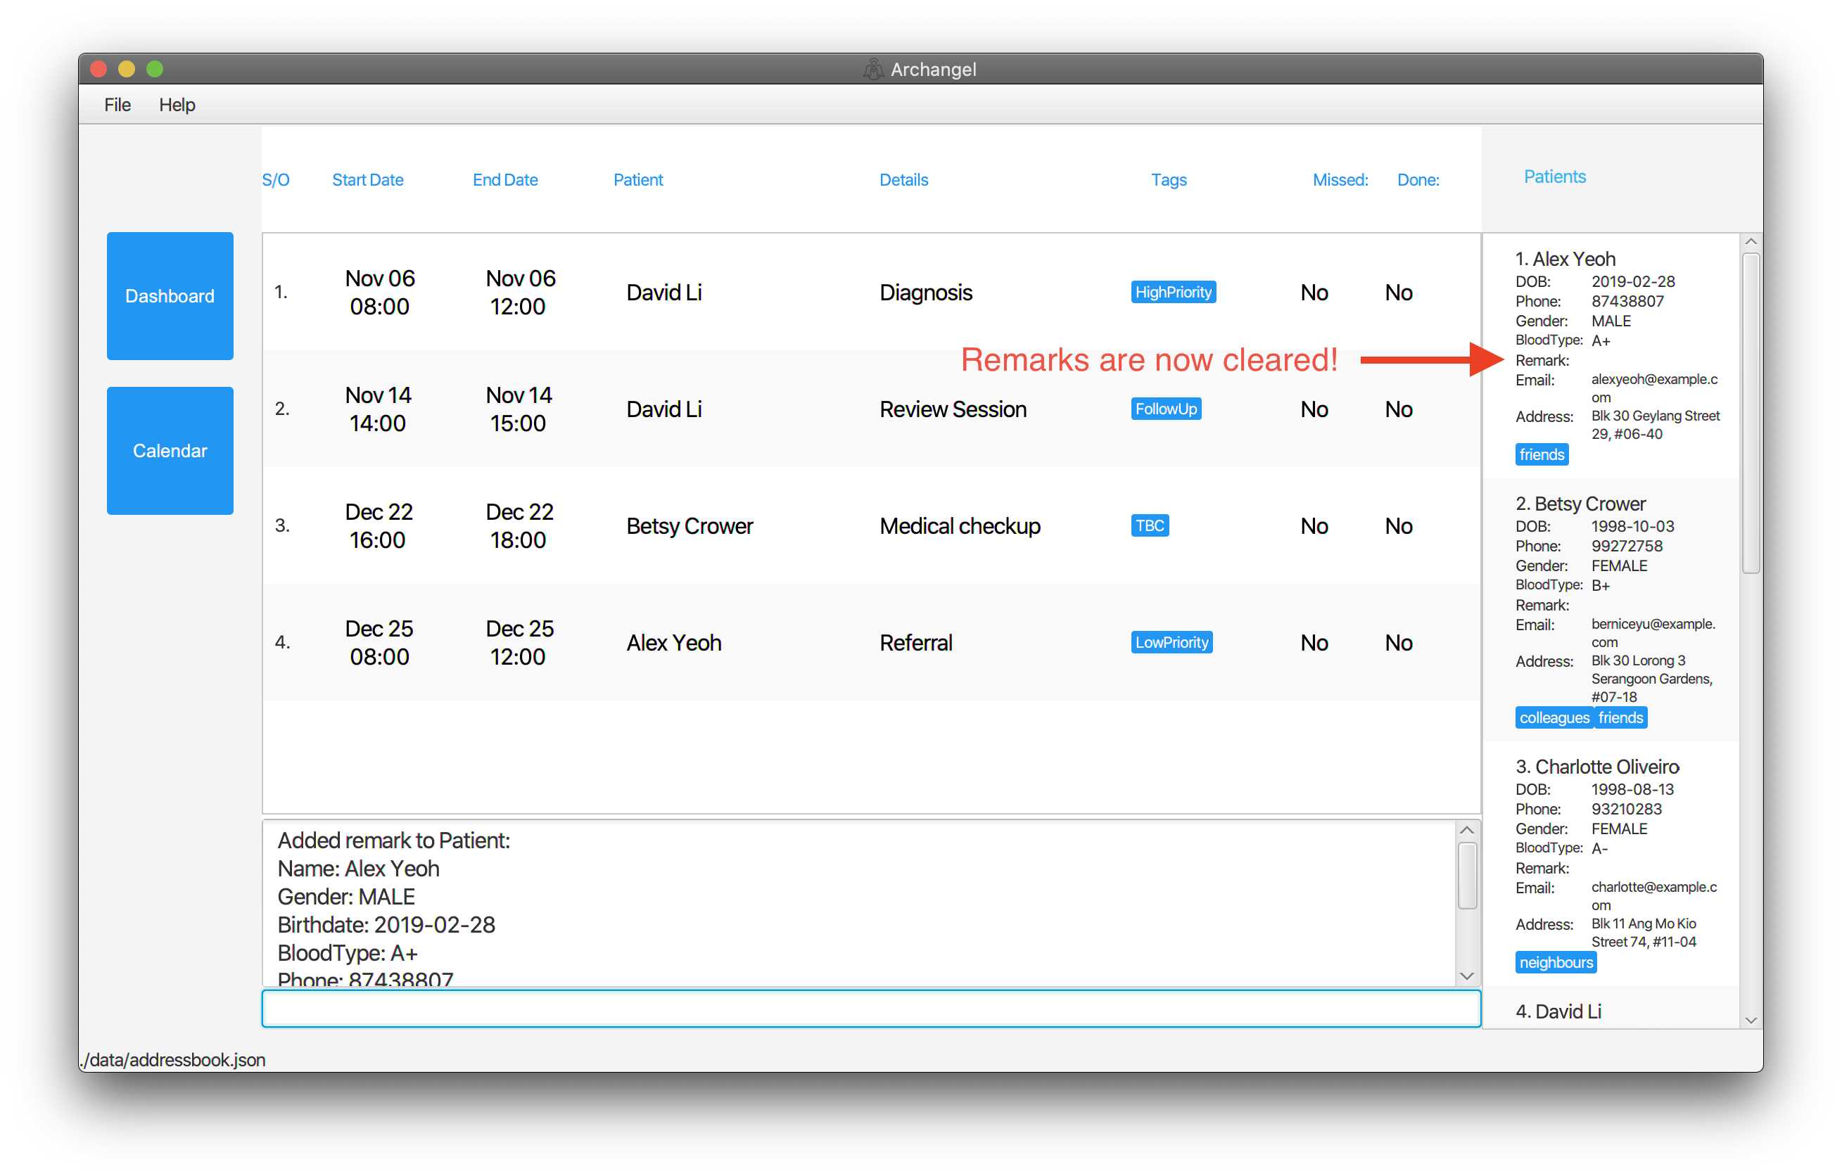Viewport: 1842px width, 1176px height.
Task: Click Charlotte Oliveiro's DOB 1998-08-13
Action: pos(1632,789)
